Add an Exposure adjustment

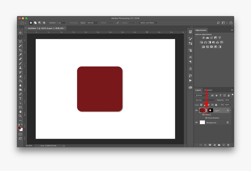point(216,38)
